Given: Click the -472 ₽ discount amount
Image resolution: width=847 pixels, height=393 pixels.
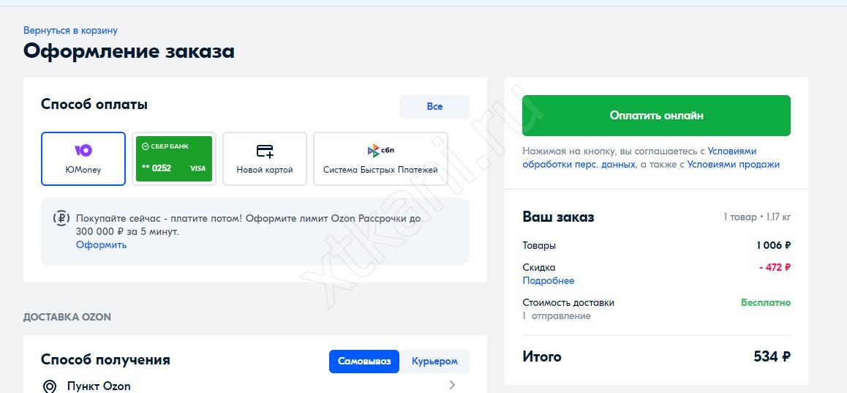Looking at the screenshot, I should [x=775, y=267].
